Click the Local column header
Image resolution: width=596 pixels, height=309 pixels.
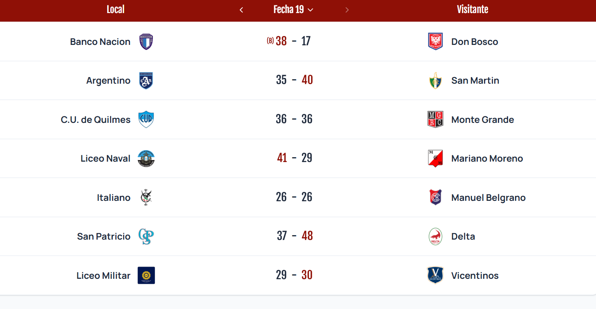pyautogui.click(x=115, y=9)
